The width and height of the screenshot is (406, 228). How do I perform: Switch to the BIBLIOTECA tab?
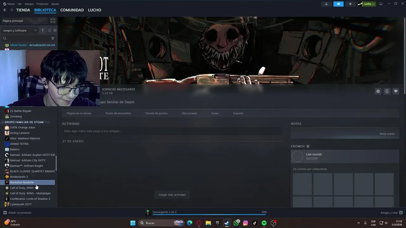pos(45,10)
